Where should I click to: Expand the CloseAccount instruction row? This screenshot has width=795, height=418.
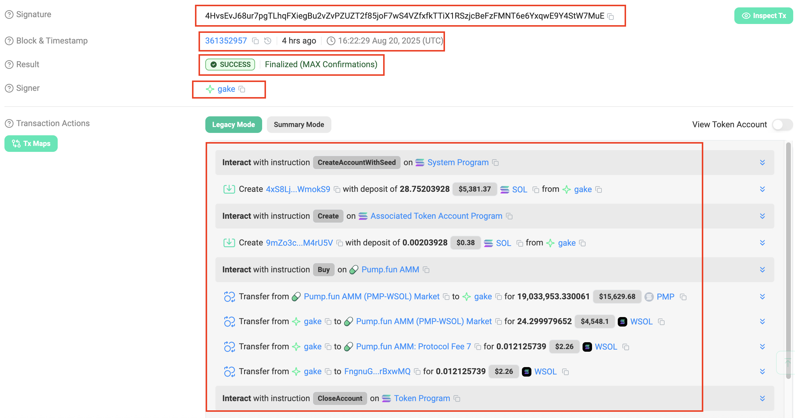pos(762,398)
